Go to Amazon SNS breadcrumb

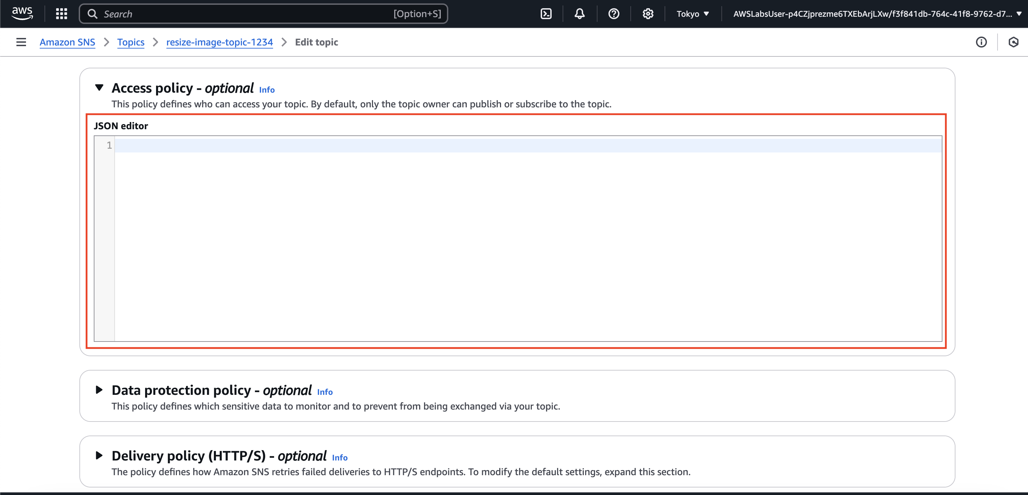click(67, 42)
